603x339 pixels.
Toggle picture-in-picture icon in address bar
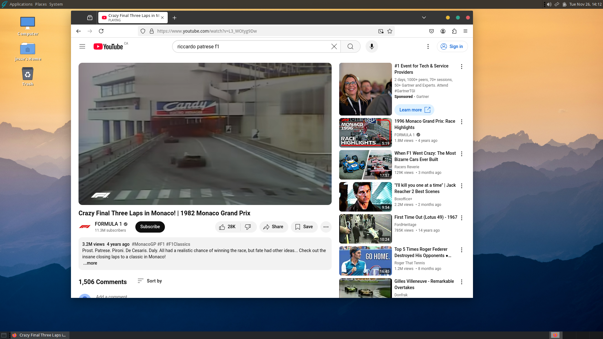381,31
